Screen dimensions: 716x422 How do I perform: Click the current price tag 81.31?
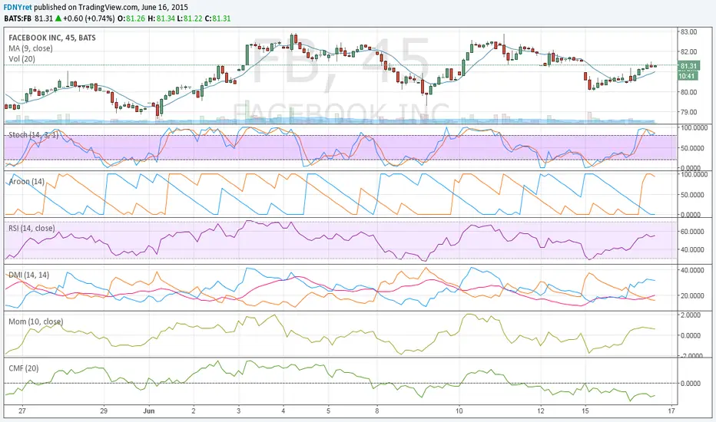tap(688, 66)
